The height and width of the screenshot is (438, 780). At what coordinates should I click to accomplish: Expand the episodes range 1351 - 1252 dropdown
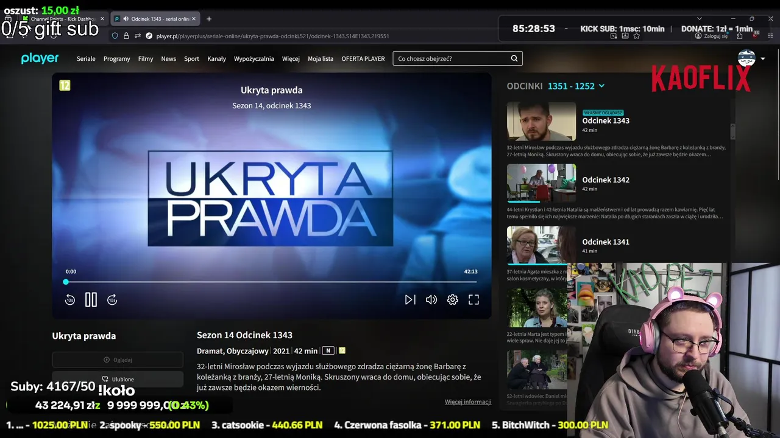coord(576,86)
